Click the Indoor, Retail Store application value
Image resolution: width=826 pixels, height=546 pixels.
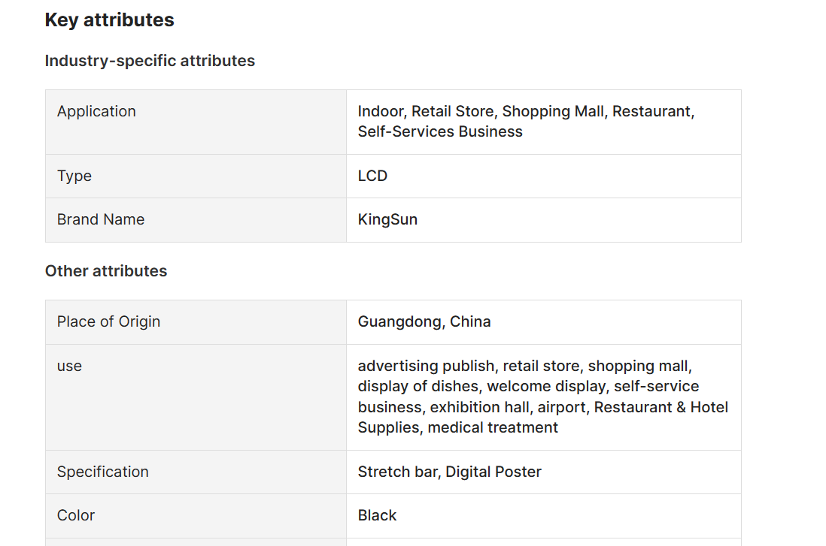(526, 122)
